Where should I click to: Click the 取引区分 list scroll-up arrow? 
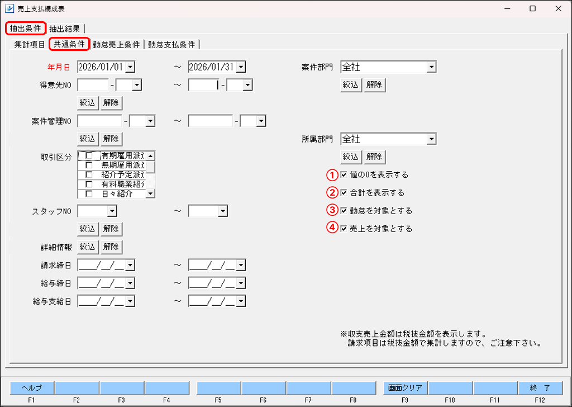click(150, 156)
